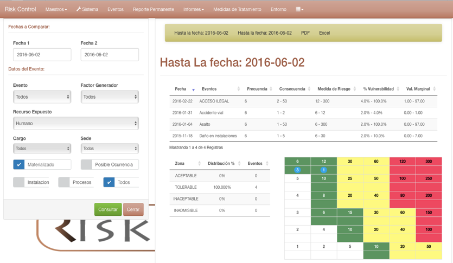This screenshot has height=263, width=453.
Task: Open the Sede dropdown
Action: point(109,149)
